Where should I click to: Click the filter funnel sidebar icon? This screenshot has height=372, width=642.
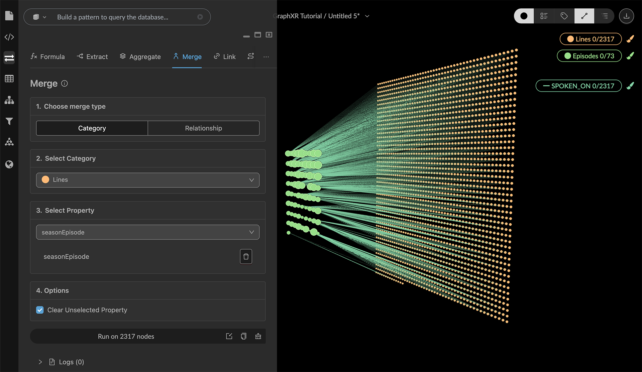coord(9,121)
